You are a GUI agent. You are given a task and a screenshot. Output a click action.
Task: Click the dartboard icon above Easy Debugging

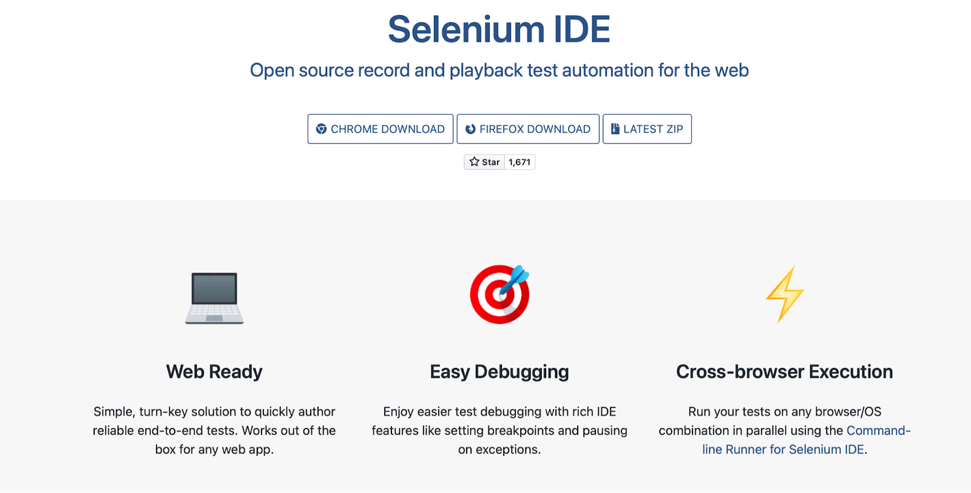tap(499, 295)
